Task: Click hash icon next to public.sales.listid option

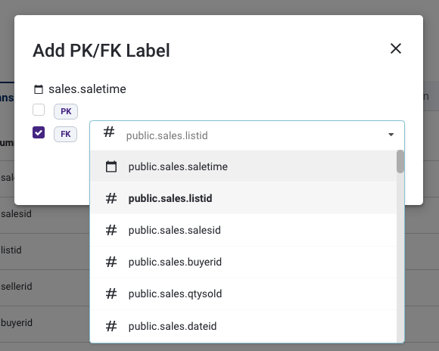Action: pyautogui.click(x=111, y=198)
